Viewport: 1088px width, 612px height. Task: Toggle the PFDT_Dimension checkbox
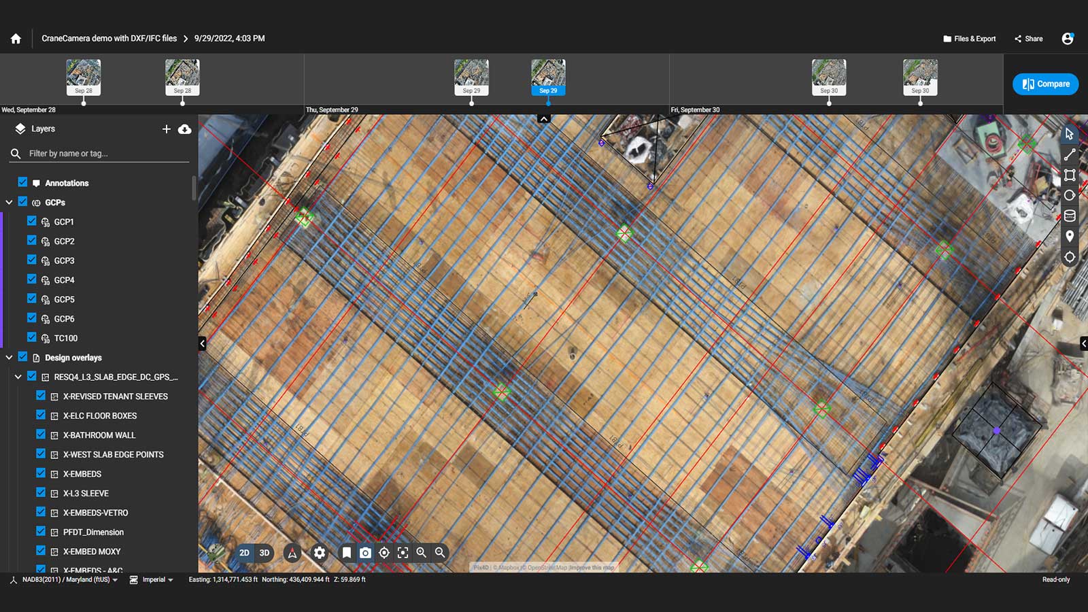coord(41,531)
